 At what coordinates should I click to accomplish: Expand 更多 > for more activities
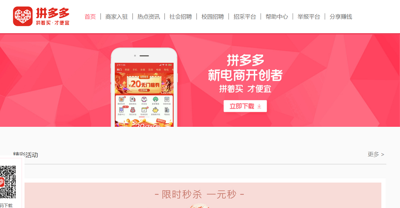376,154
